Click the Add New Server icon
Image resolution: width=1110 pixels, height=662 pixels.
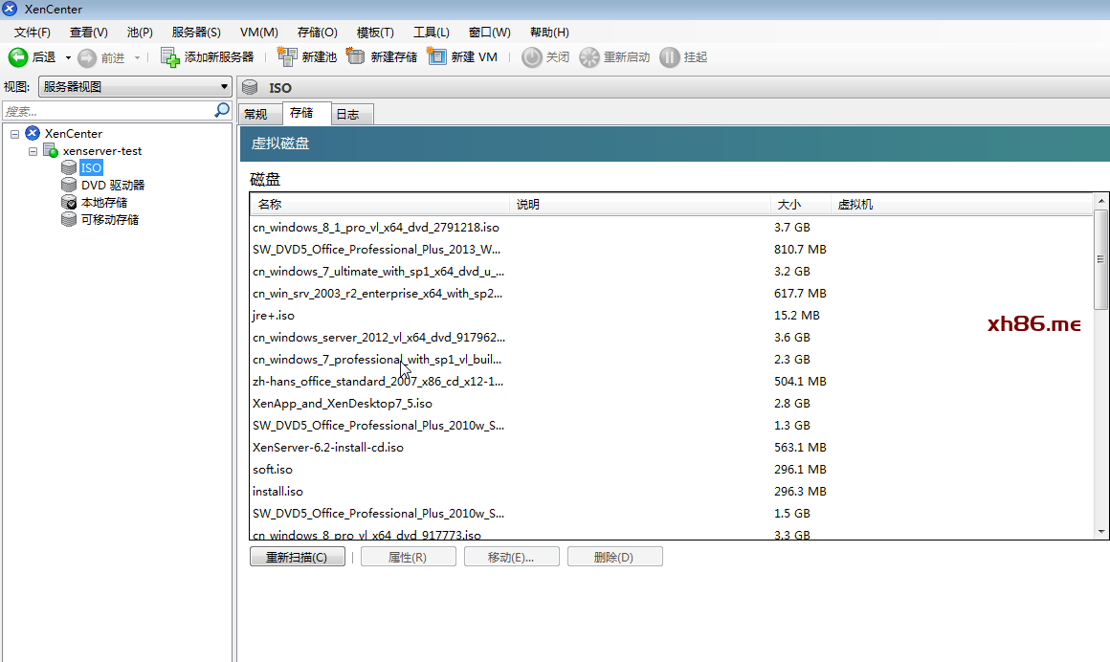pyautogui.click(x=170, y=57)
